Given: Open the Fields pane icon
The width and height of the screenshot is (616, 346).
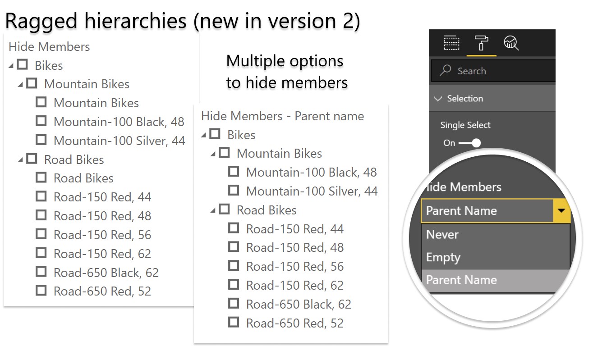Looking at the screenshot, I should coord(451,43).
